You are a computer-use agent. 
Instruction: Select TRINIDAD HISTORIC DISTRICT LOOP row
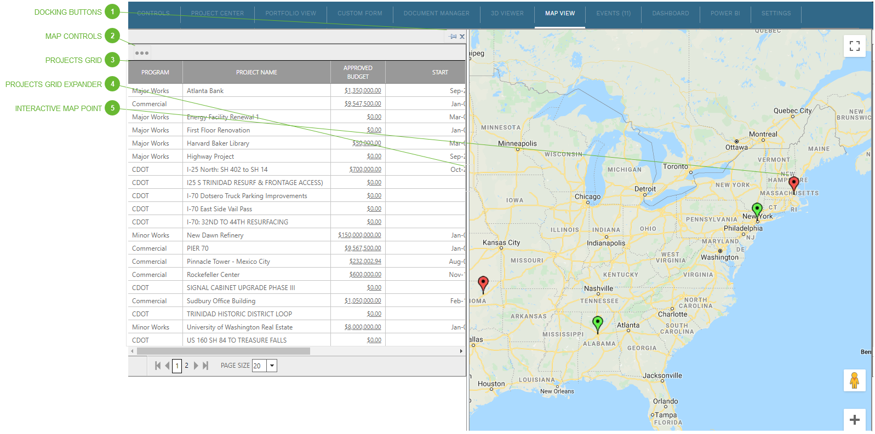[297, 314]
